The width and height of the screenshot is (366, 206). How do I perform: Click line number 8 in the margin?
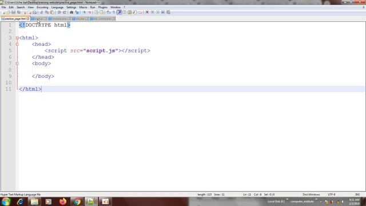tap(10, 70)
